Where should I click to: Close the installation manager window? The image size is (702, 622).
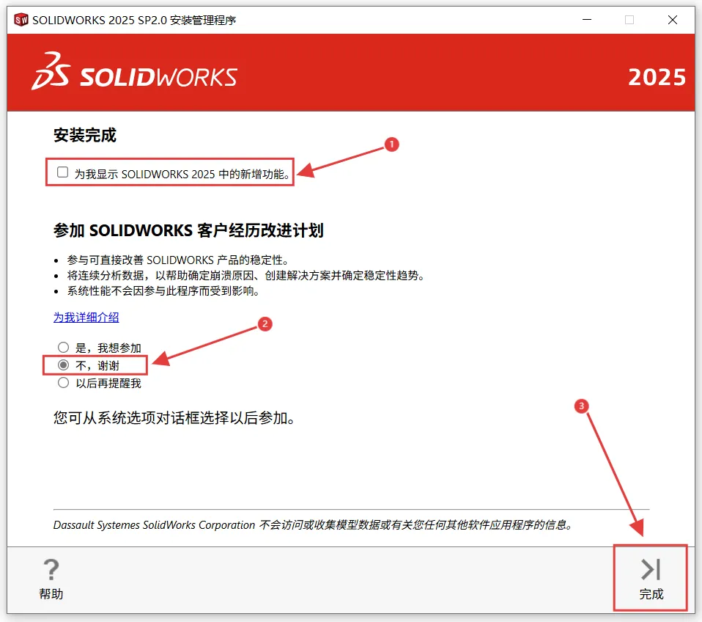coord(672,20)
